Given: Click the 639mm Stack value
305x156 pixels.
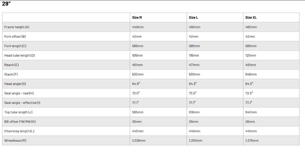Looking at the screenshot, I should coord(194,75).
